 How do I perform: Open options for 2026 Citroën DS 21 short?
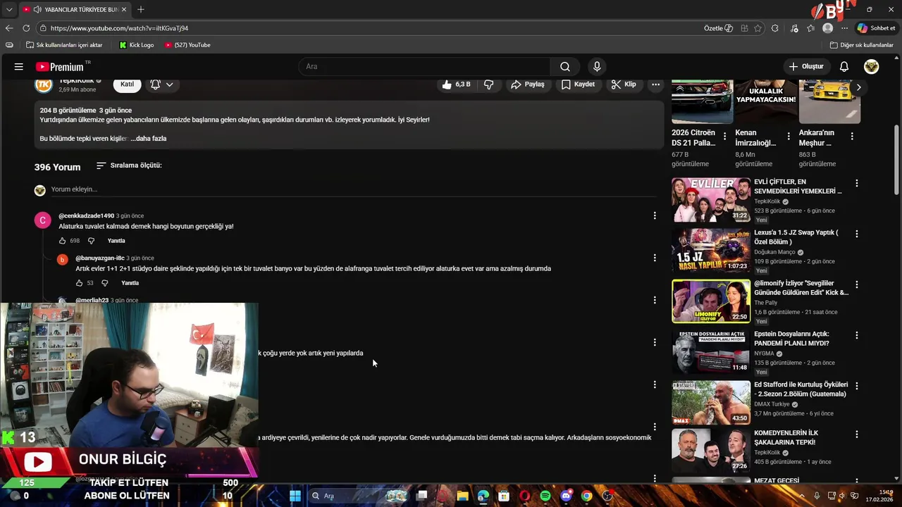click(725, 136)
